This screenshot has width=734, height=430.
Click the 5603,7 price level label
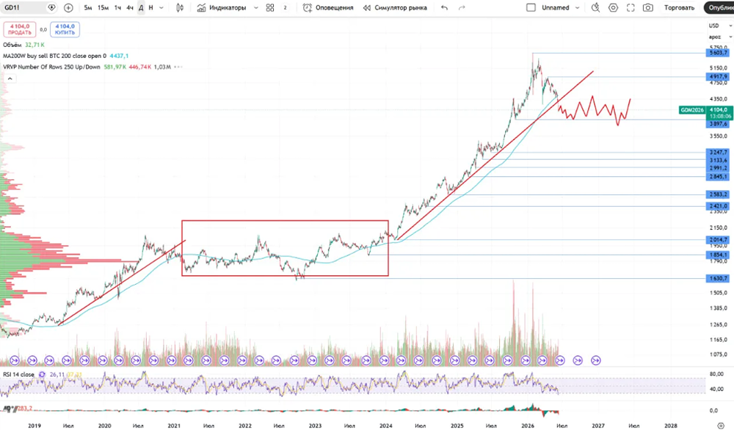click(719, 53)
